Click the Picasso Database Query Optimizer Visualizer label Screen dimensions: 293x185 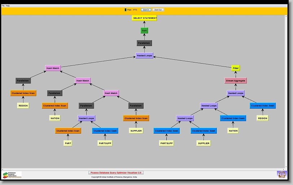116,173
